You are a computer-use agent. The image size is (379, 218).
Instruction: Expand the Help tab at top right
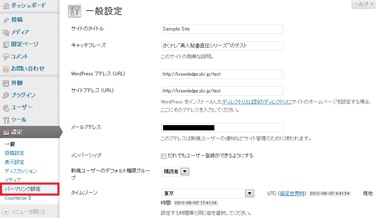(x=363, y=4)
